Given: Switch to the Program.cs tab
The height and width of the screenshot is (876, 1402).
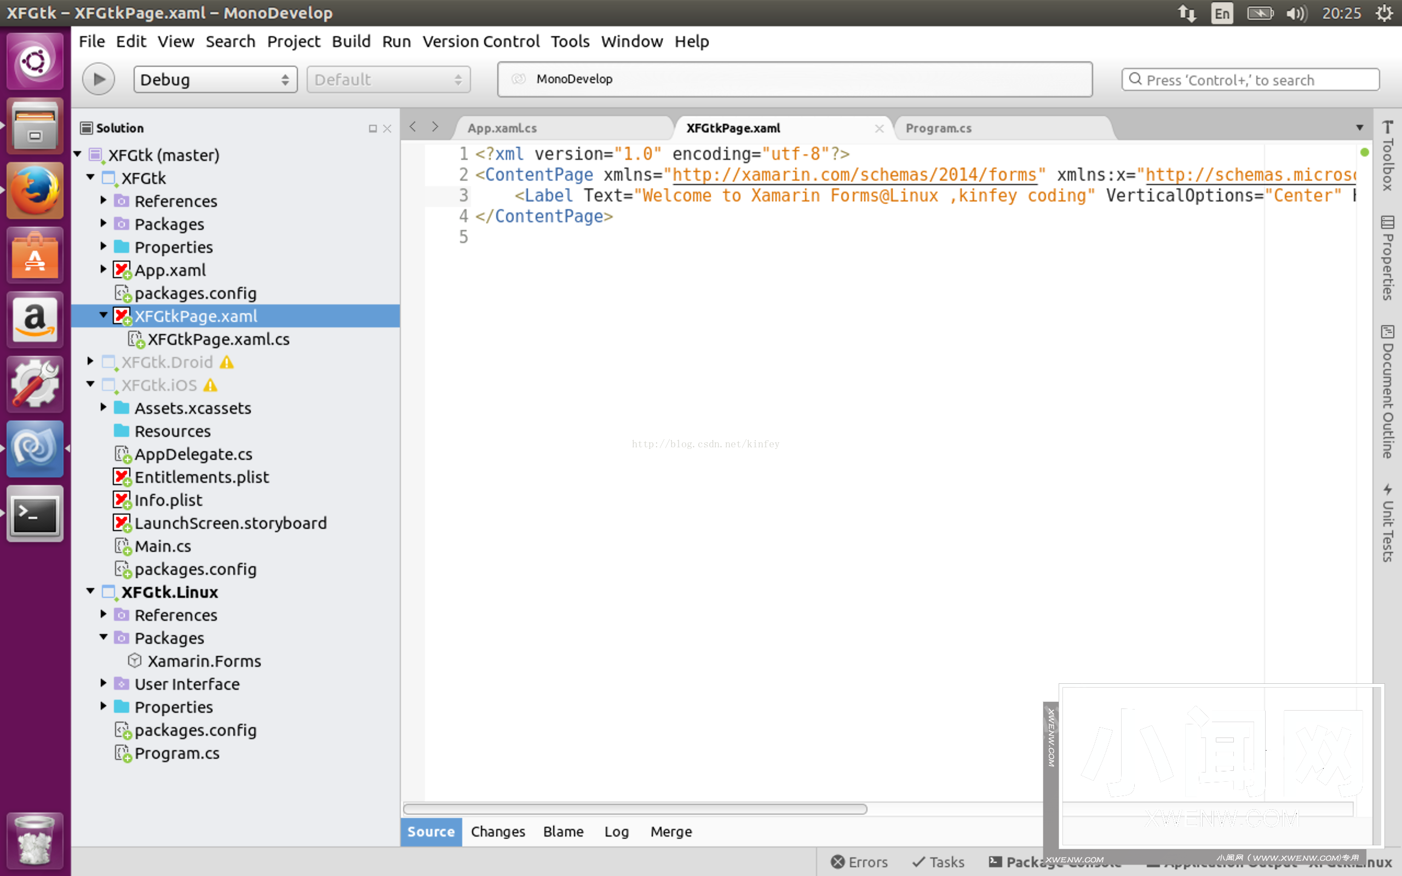Looking at the screenshot, I should pos(936,127).
